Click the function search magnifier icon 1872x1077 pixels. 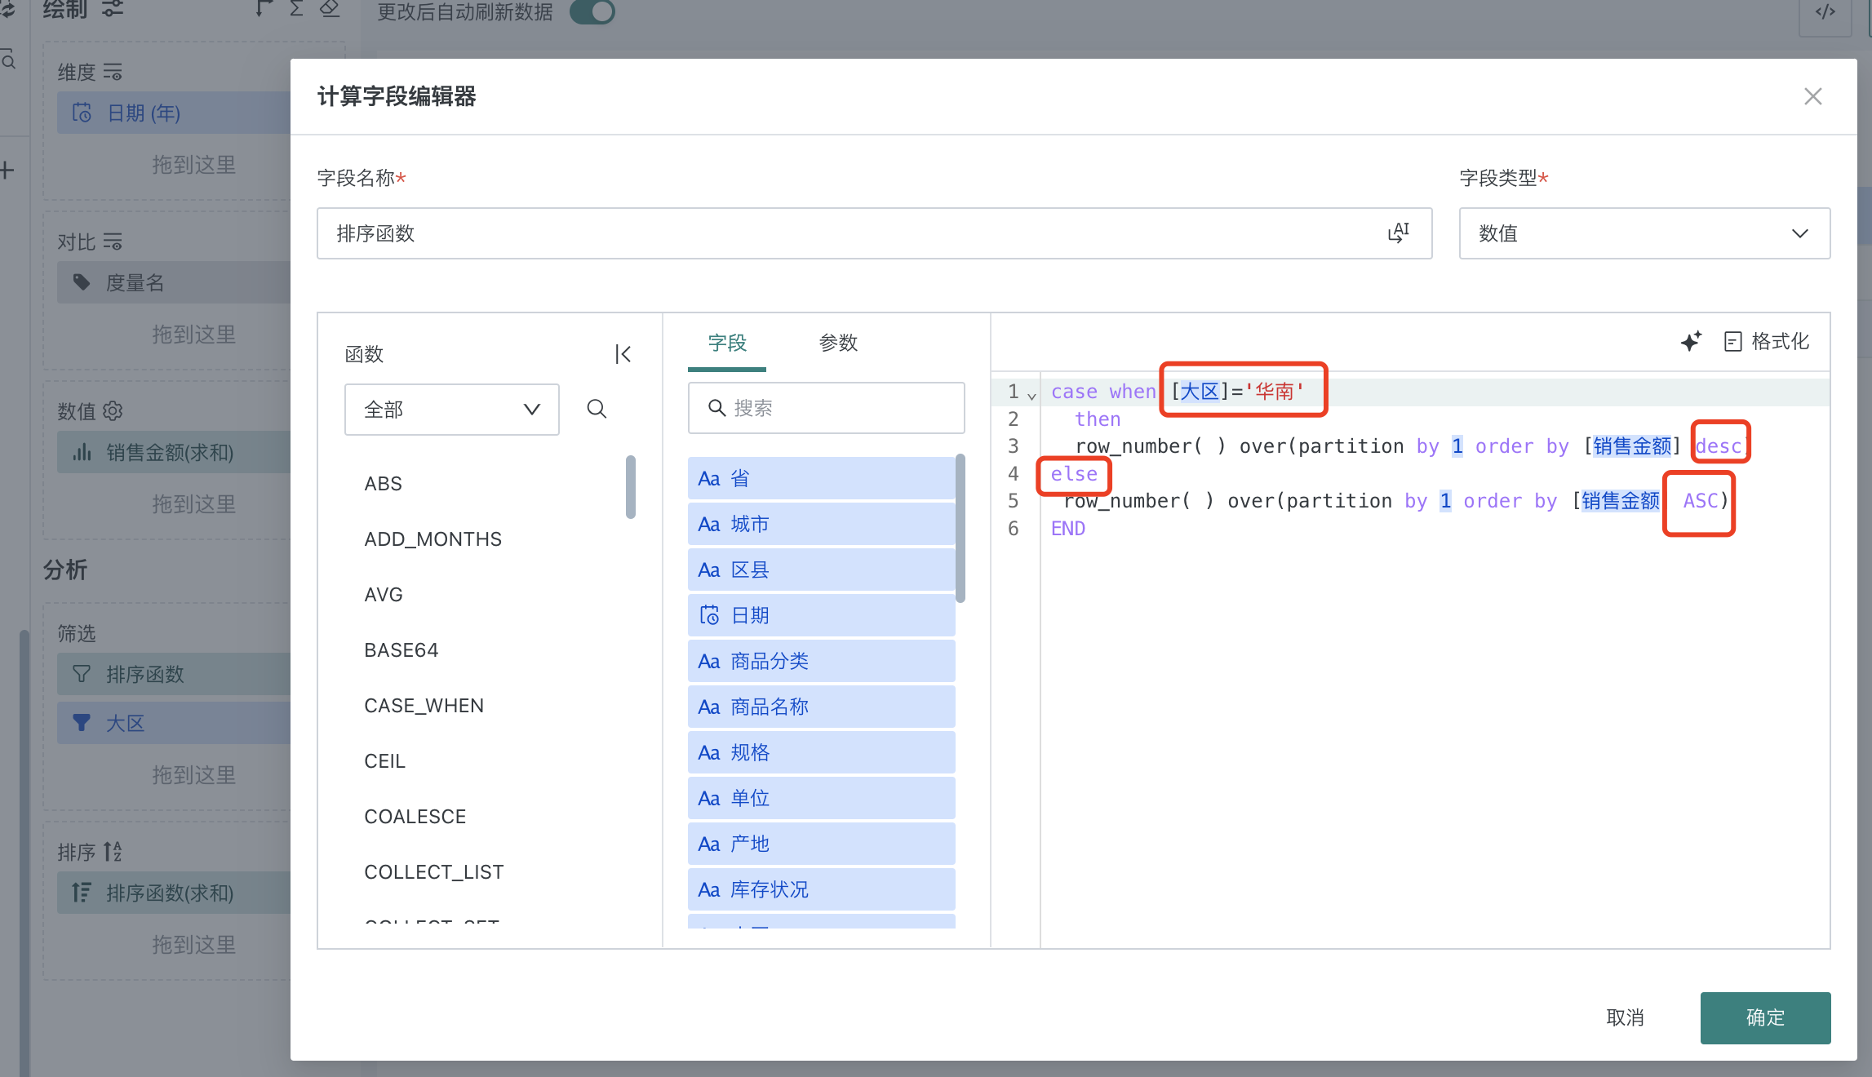[x=597, y=409]
